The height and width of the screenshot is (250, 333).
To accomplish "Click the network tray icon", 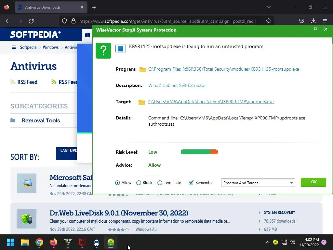I will coord(284,242).
